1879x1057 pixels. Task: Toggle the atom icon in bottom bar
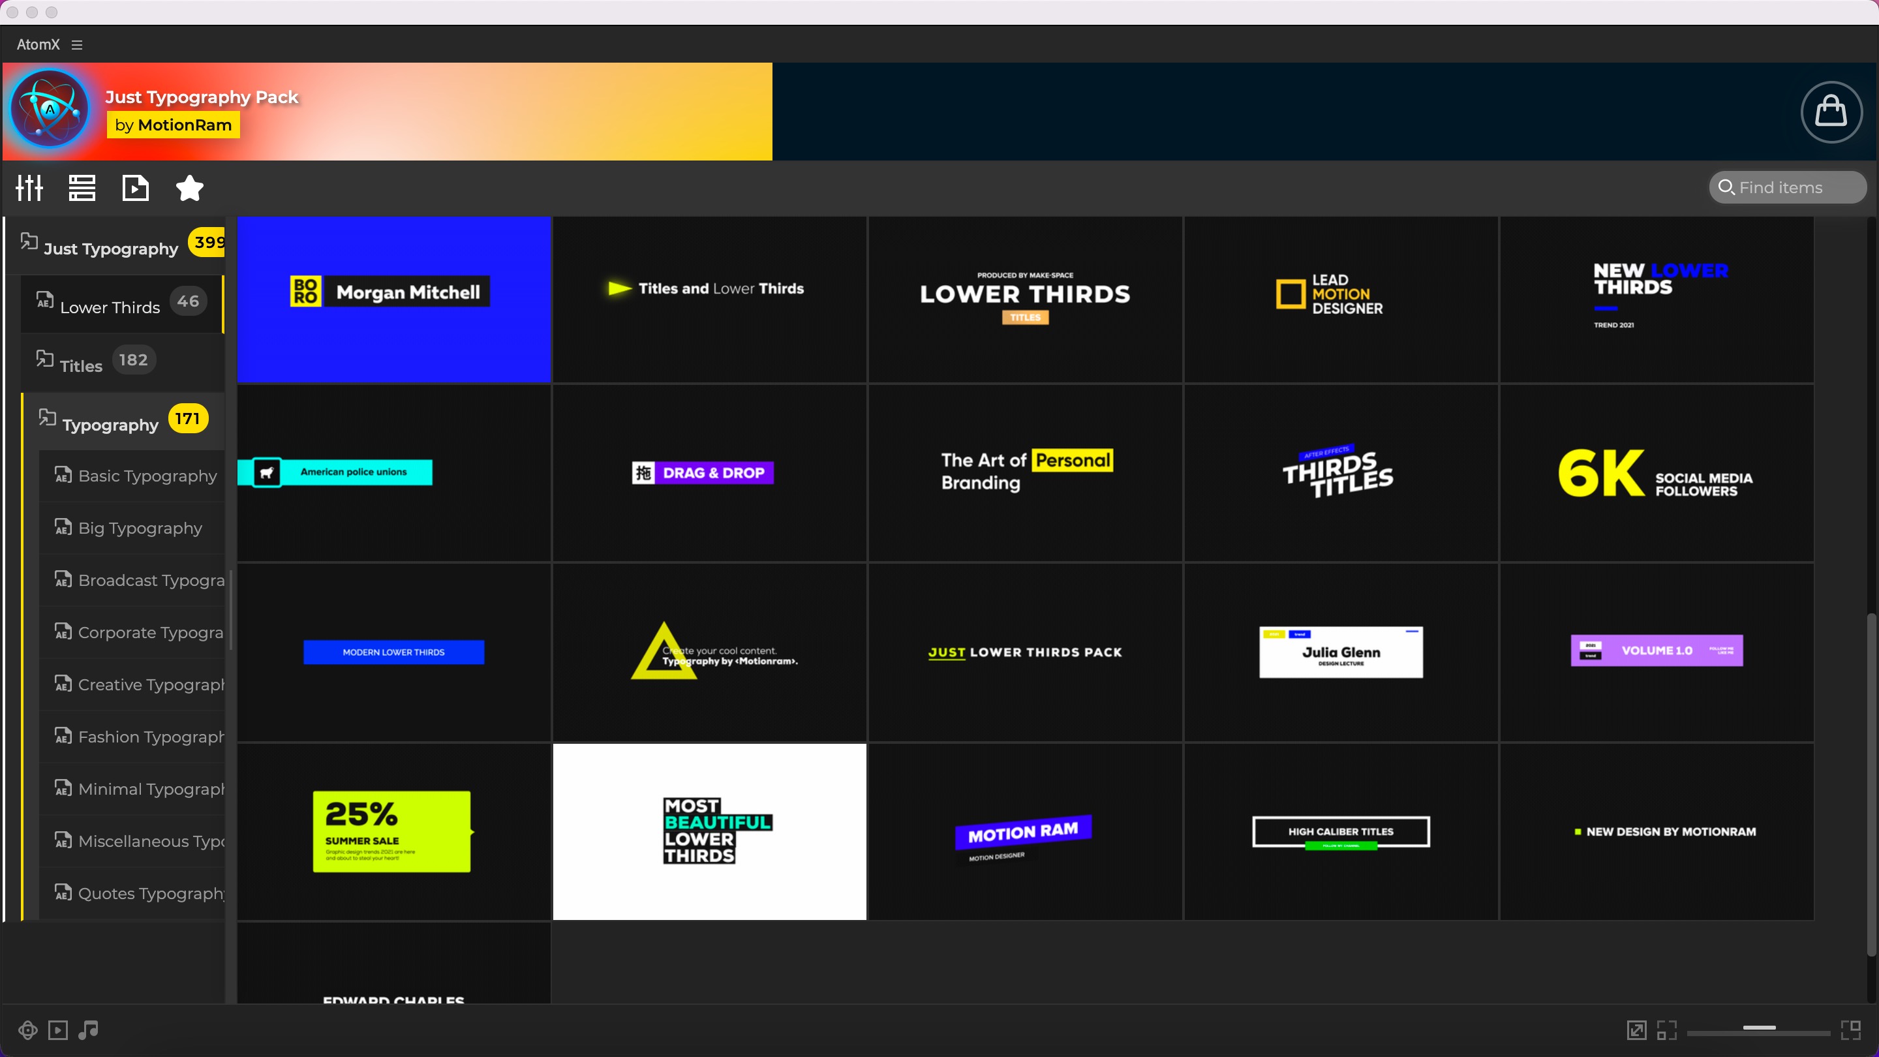point(27,1030)
